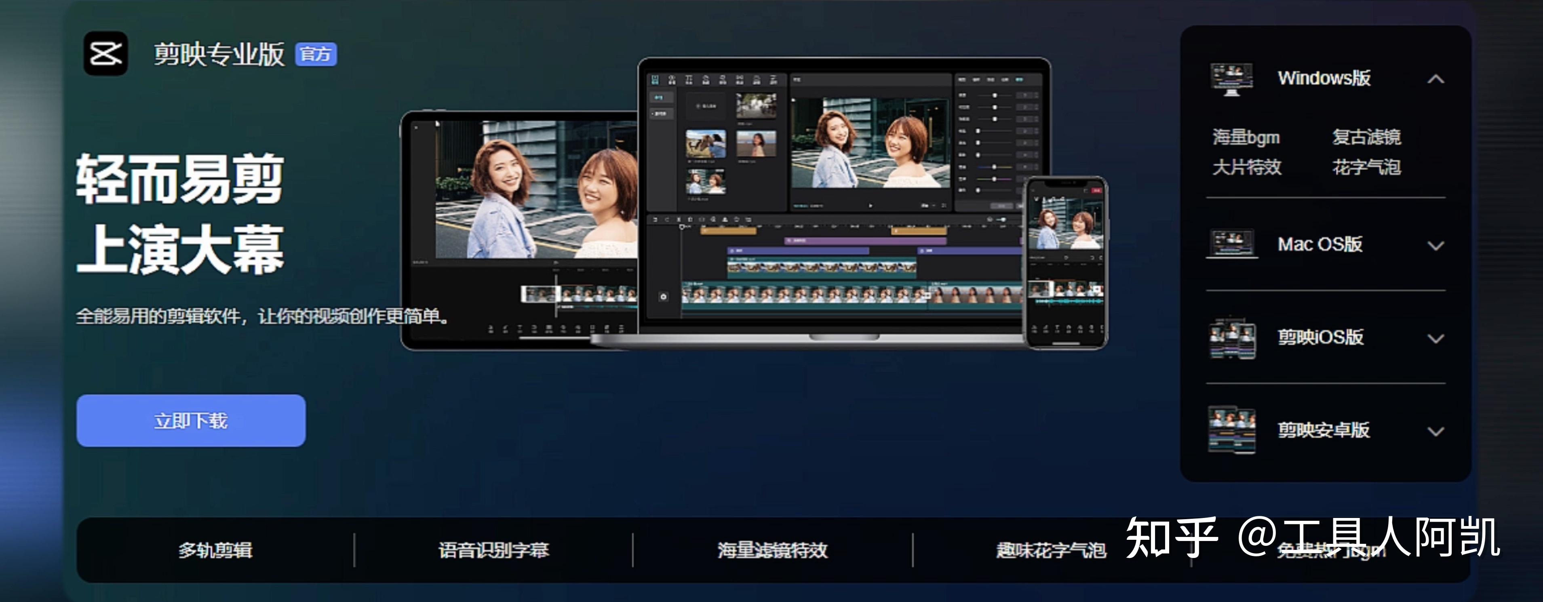Expand the 剪映iOS版 section
This screenshot has height=602, width=1543.
[1435, 339]
